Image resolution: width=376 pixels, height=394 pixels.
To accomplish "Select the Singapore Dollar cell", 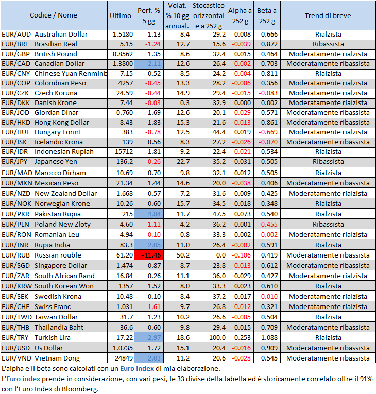I will (71, 266).
